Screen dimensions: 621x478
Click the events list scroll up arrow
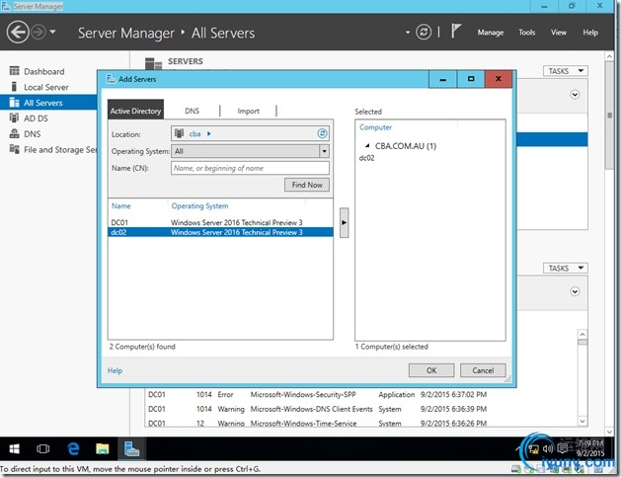(582, 334)
